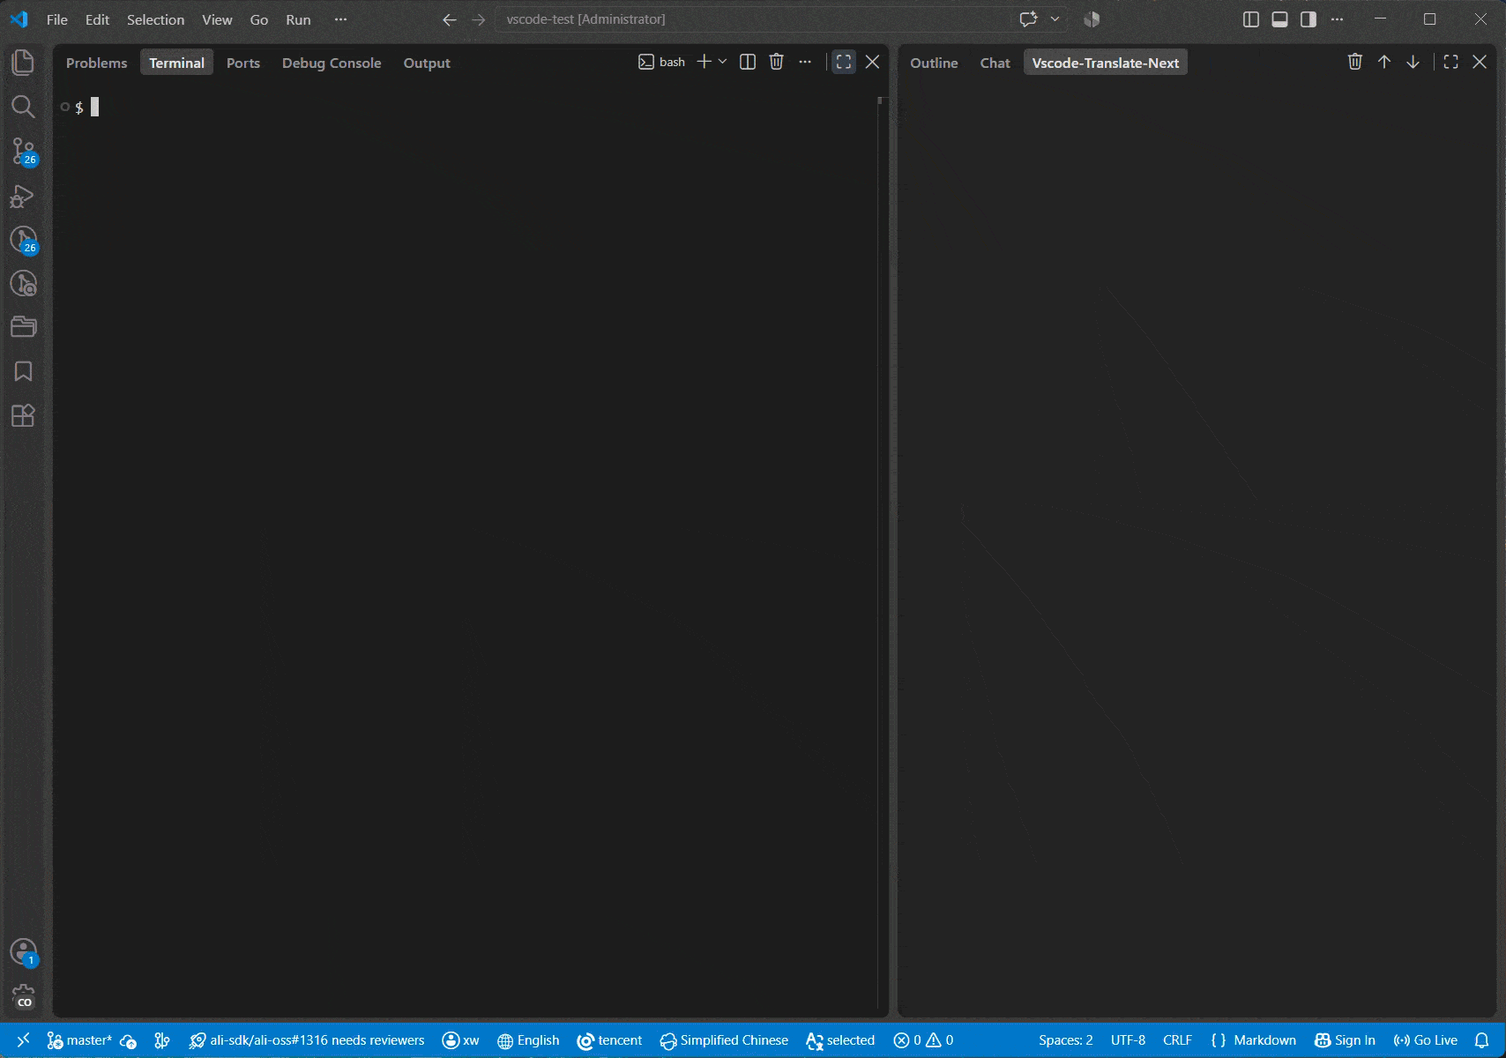Split the terminal
The width and height of the screenshot is (1506, 1058).
748,62
